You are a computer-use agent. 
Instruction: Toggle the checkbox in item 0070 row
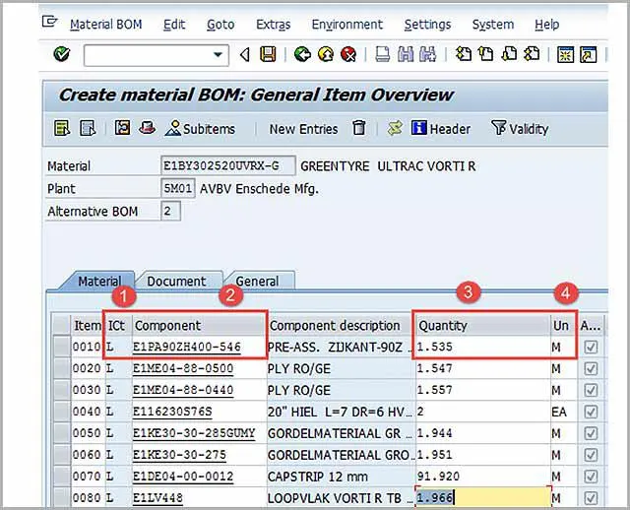click(x=591, y=477)
